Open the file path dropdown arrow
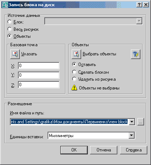 point(132,122)
